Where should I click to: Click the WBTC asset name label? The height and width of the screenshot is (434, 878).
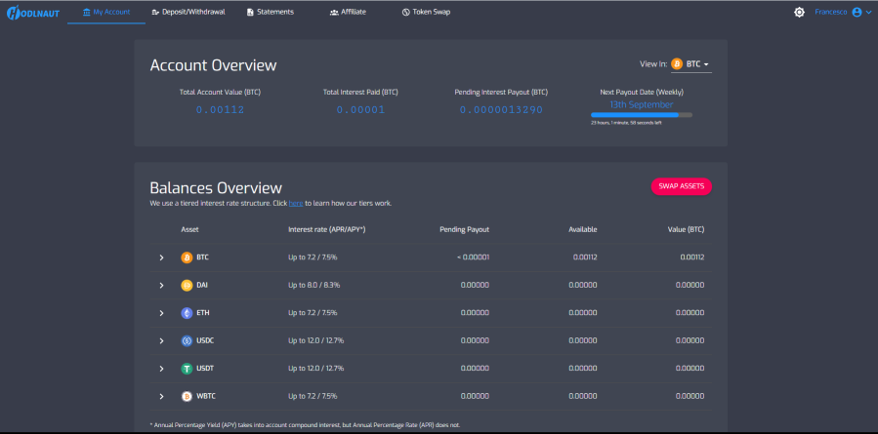click(x=206, y=397)
